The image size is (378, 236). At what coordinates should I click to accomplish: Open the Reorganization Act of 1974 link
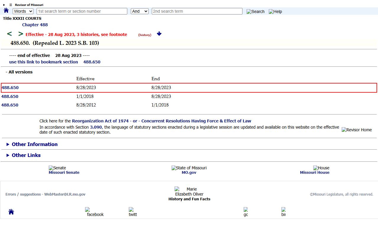[x=100, y=121]
